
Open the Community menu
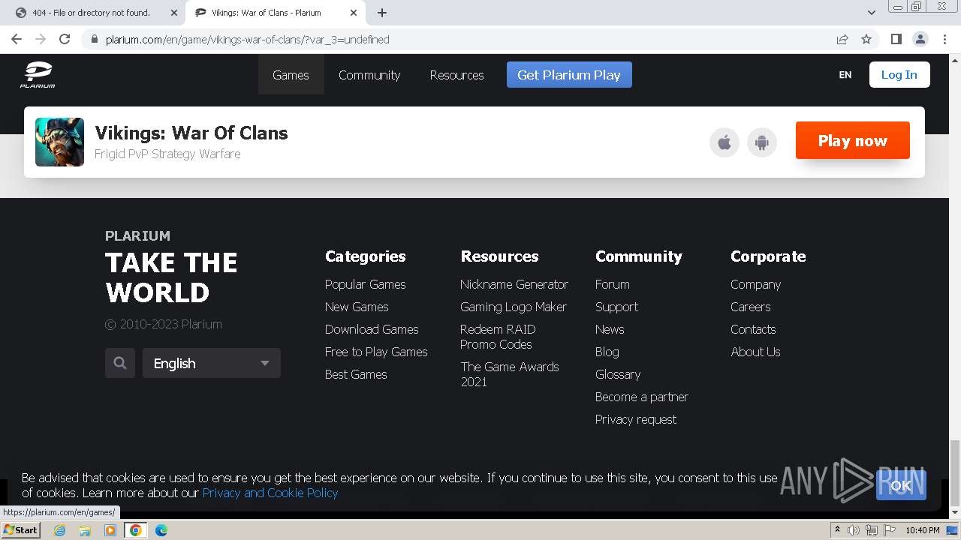(369, 75)
